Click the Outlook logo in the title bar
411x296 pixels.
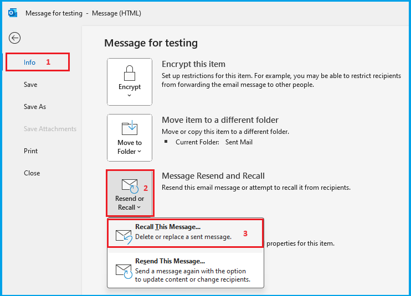click(12, 13)
